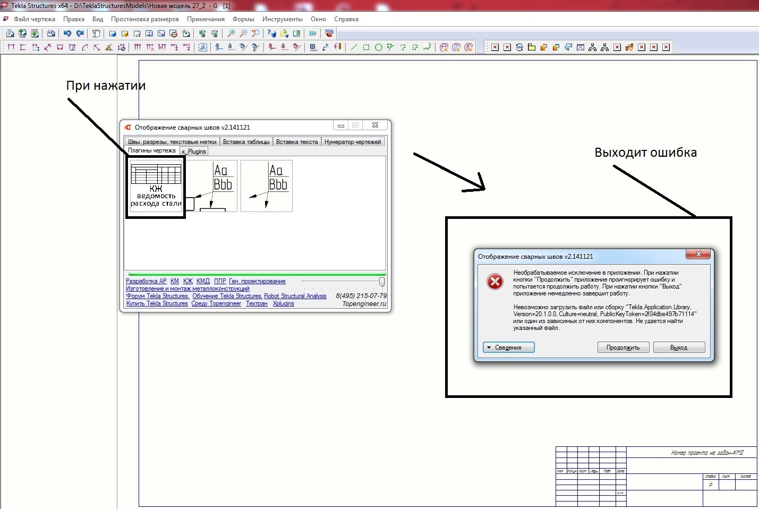Viewport: 759px width, 509px height.
Task: Open the Простановка размеров menu
Action: click(x=144, y=19)
